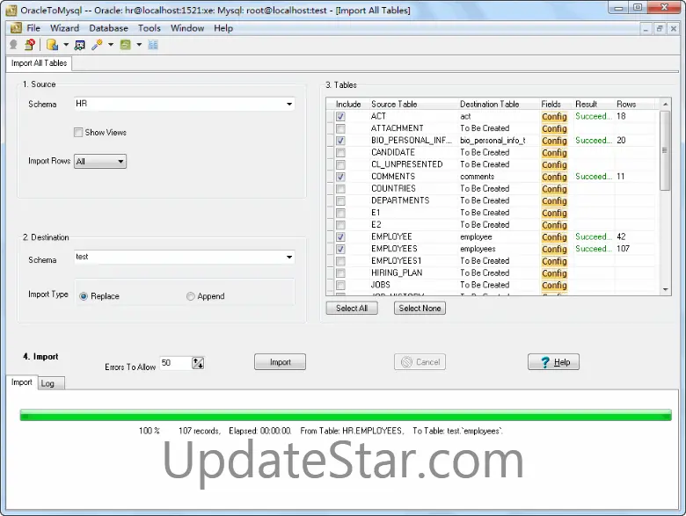Check the ATTACHMENT table include checkbox
Viewport: 686px width, 516px height.
pyautogui.click(x=340, y=128)
